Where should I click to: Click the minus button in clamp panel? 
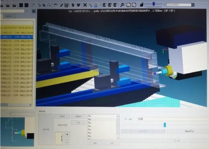point(67,142)
